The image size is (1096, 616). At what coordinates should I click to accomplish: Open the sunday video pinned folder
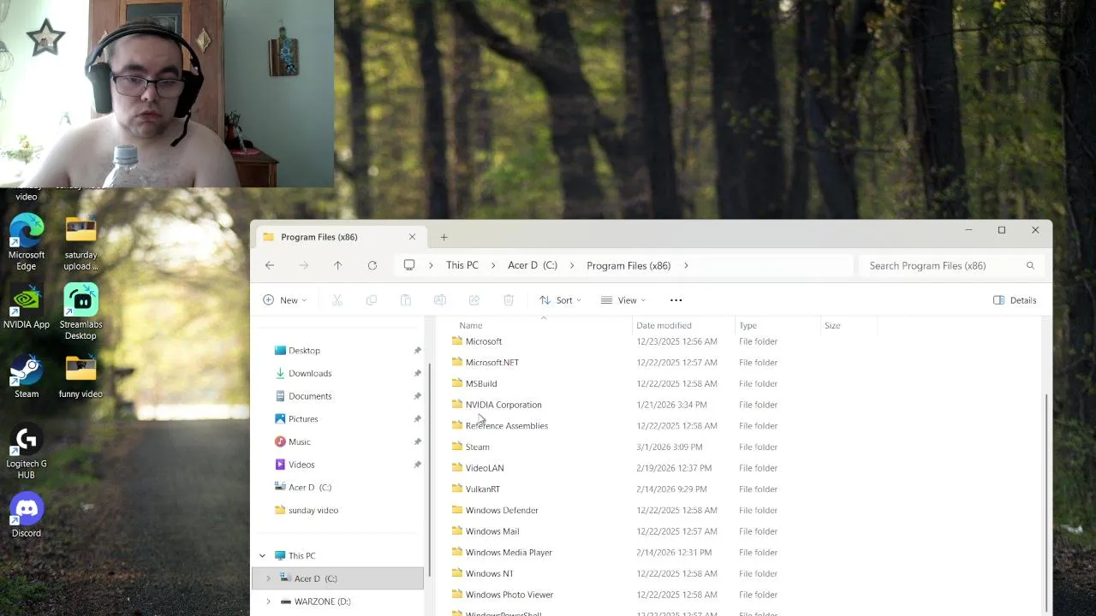[313, 510]
